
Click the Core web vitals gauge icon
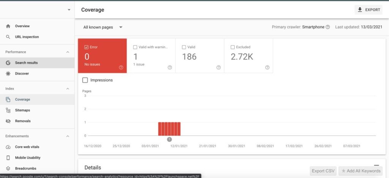point(8,147)
